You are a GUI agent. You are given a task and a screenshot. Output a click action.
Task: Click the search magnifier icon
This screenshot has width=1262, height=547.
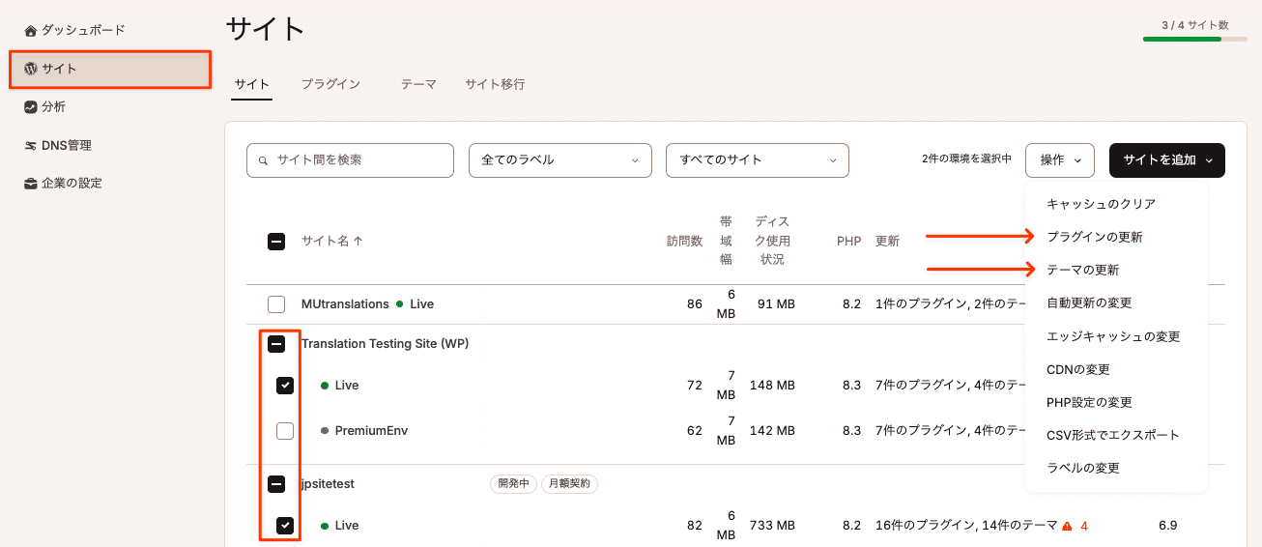coord(263,160)
